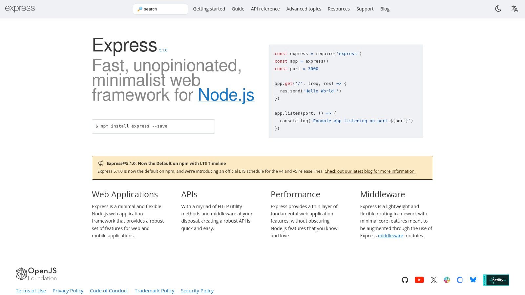Open the language translation selector
This screenshot has height=295, width=525.
(x=514, y=9)
